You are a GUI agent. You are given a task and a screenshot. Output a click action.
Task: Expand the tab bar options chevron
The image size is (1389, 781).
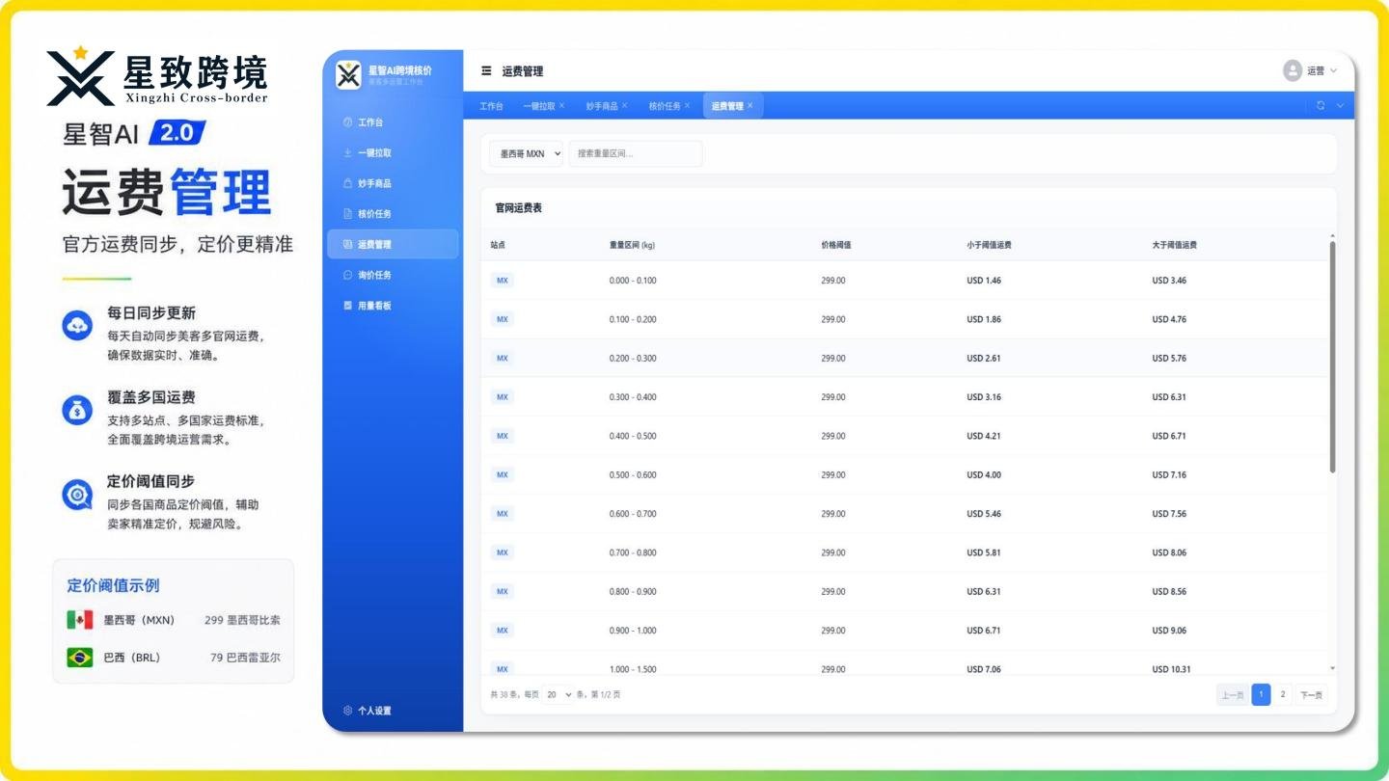1340,106
